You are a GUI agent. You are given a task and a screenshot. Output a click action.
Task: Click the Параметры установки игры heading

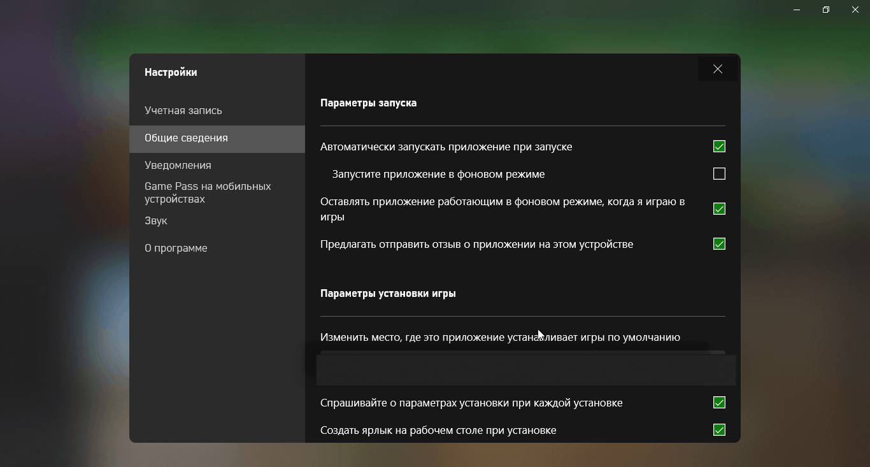388,294
